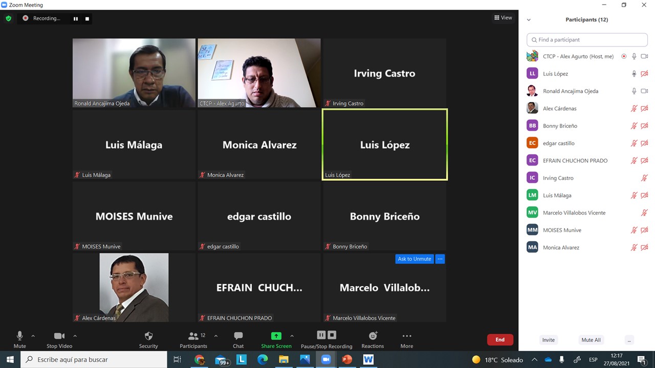Screen dimensions: 655x368
Task: Click the Mute All button
Action: tap(591, 340)
